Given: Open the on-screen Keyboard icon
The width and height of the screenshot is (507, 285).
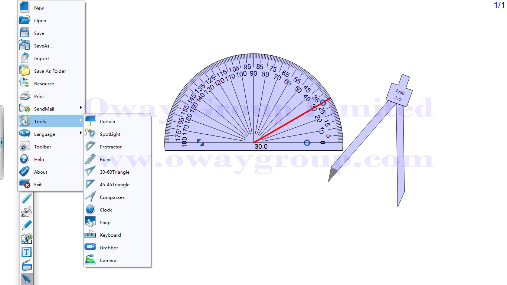Looking at the screenshot, I should (90, 235).
